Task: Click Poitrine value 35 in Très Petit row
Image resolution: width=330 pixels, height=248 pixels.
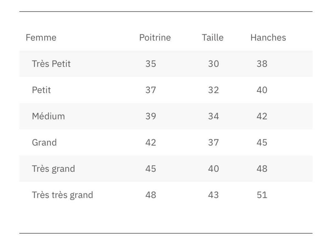Action: pyautogui.click(x=151, y=64)
